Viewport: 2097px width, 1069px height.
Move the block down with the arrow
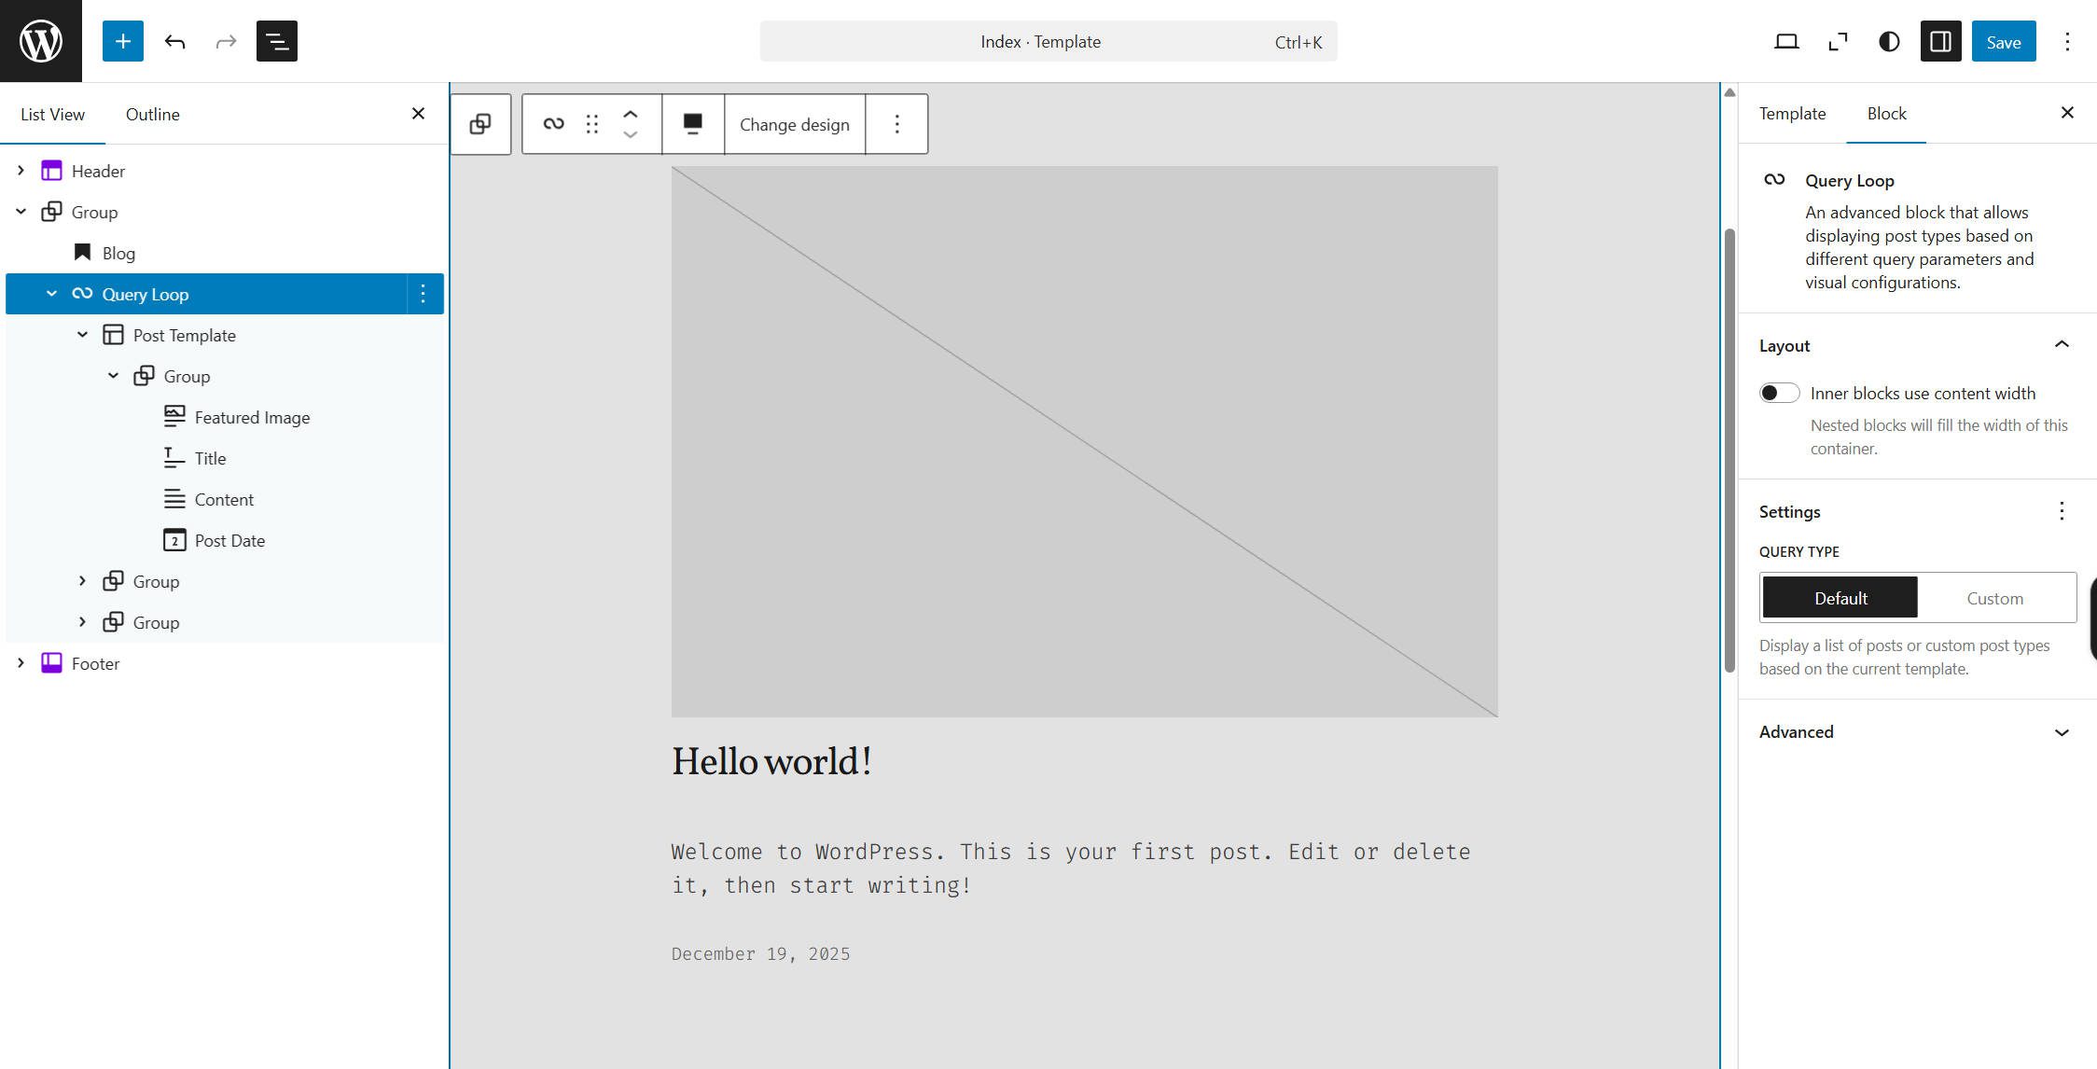point(631,135)
